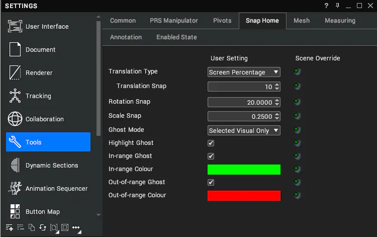Click the sidebar scroll down arrow

[x=99, y=215]
